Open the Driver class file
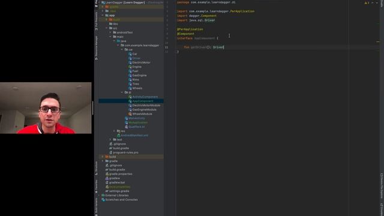This screenshot has height=216, width=384. click(x=134, y=58)
